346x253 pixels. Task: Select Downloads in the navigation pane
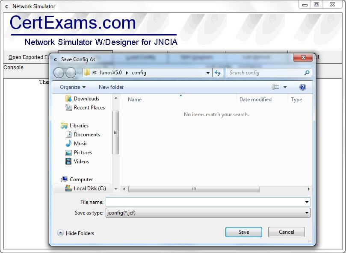(x=86, y=99)
